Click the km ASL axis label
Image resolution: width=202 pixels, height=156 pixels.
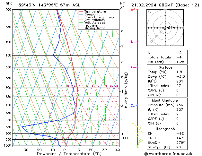tap(123, 5)
